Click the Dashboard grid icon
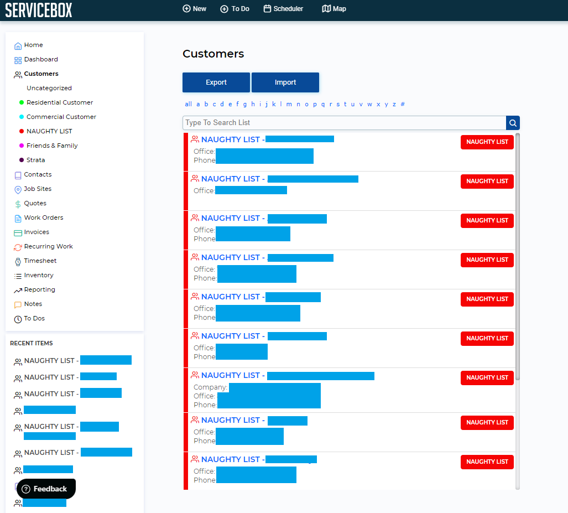 pos(18,60)
